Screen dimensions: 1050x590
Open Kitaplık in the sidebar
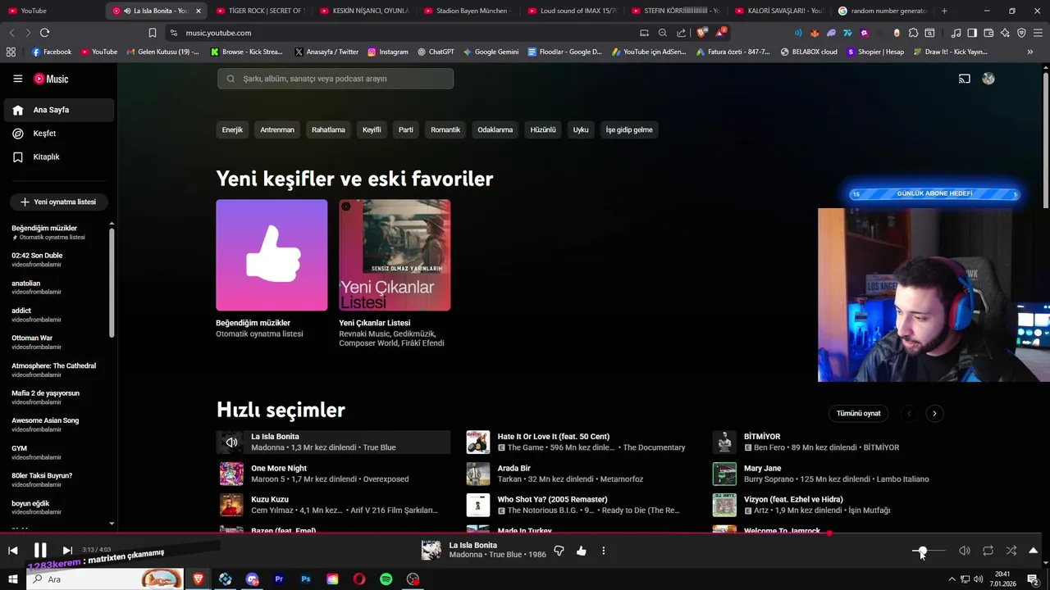pyautogui.click(x=58, y=157)
